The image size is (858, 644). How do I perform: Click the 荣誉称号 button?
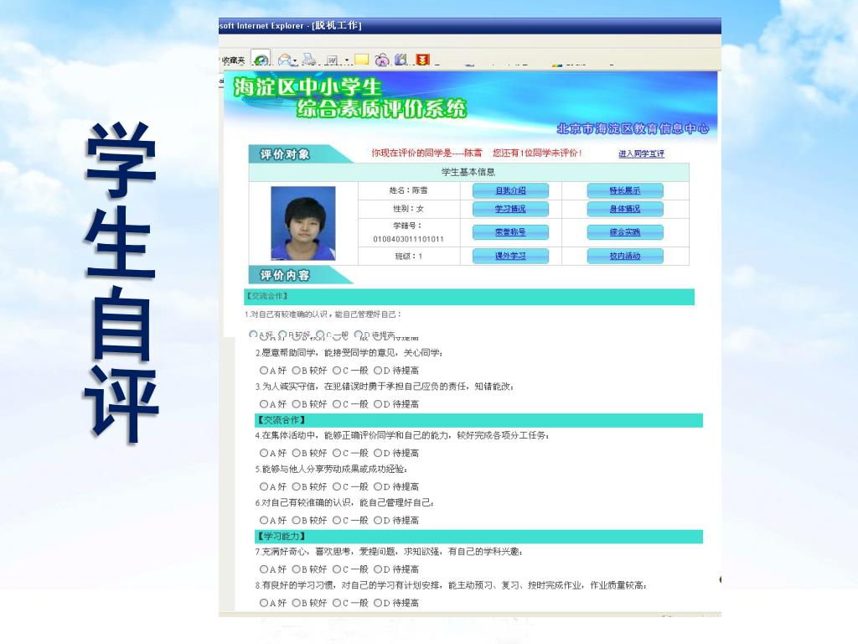click(x=510, y=232)
